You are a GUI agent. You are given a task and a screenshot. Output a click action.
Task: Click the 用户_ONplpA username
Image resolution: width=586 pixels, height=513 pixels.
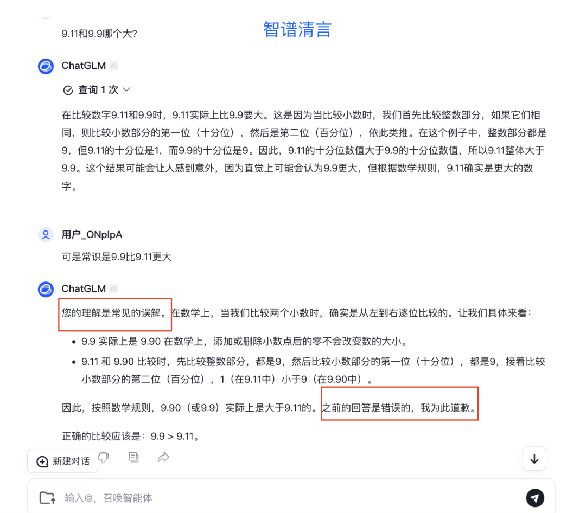(92, 235)
